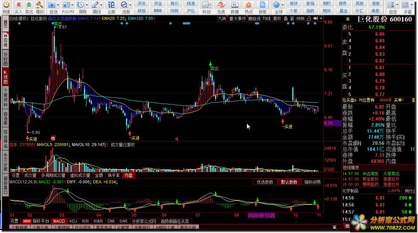418x233 pixels.
Task: Click the arrow-to-bar icon in chart toolbar
Action: point(315,18)
